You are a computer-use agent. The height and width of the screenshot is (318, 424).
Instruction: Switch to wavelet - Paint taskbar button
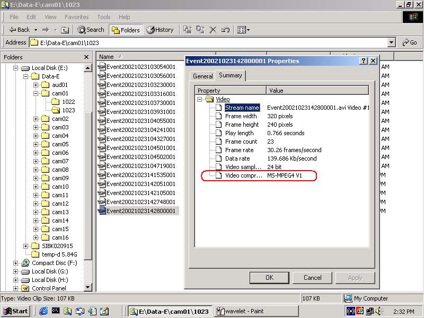coord(257,311)
